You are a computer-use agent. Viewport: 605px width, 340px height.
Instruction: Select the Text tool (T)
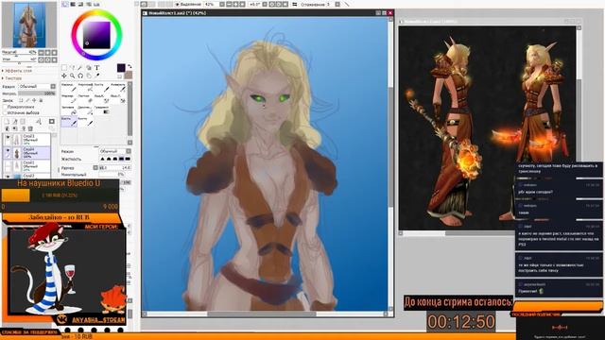(96, 68)
